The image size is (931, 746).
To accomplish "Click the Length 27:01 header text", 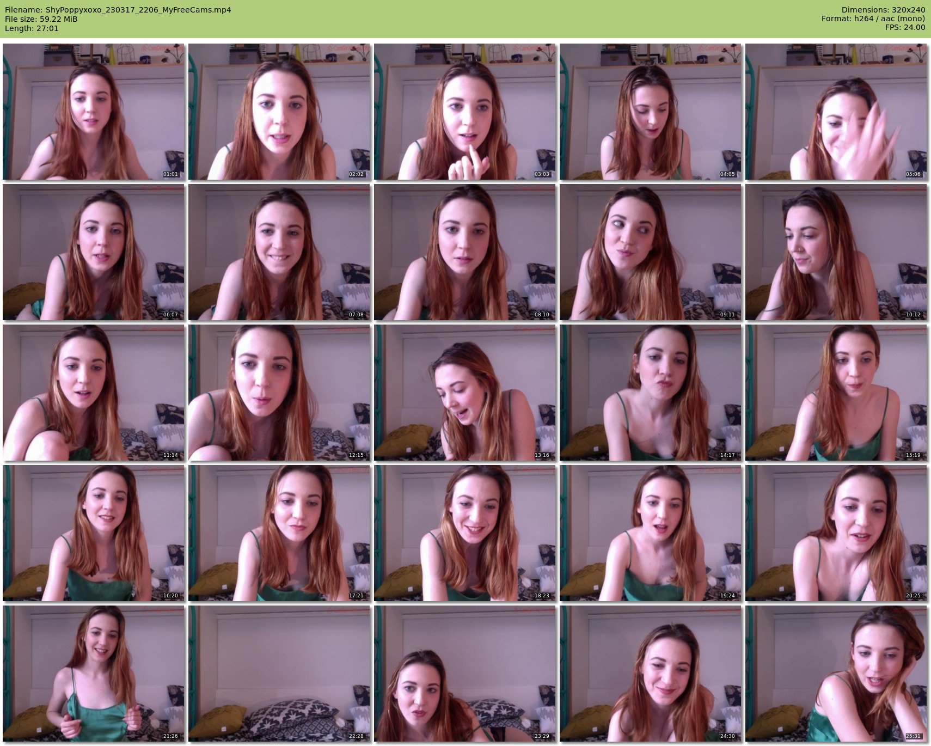I will 32,28.
